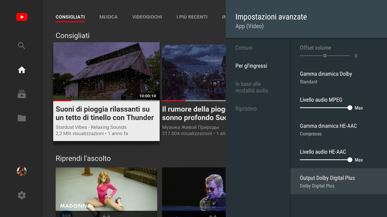
Task: Open the Gamma dinamica Dolby setting
Action: point(326,77)
